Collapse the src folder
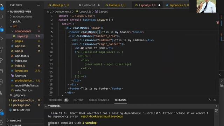The height and width of the screenshot is (126, 224). tap(11, 26)
